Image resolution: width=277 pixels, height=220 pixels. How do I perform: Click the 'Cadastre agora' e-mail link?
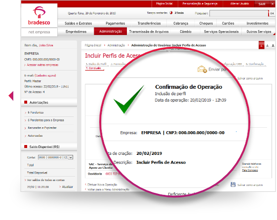45,75
